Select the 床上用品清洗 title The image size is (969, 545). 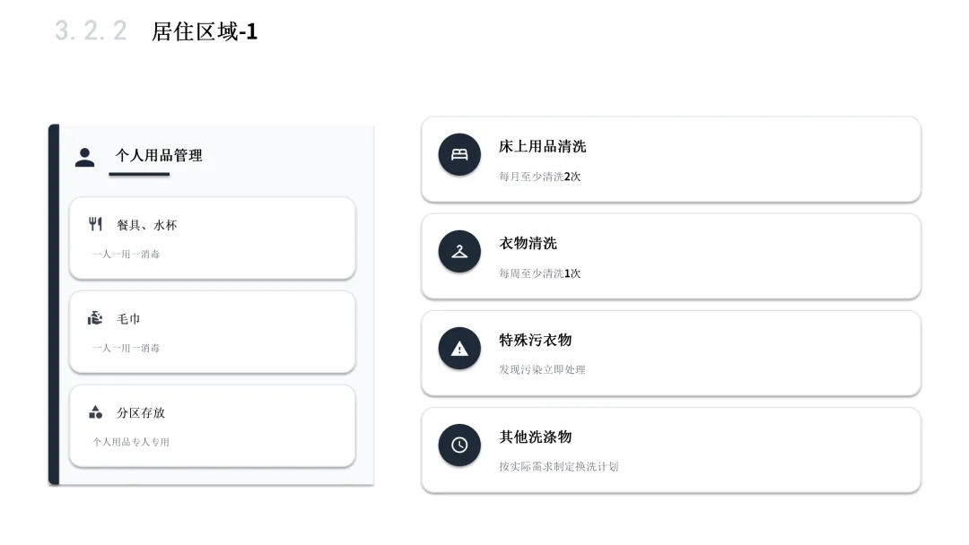pos(542,146)
